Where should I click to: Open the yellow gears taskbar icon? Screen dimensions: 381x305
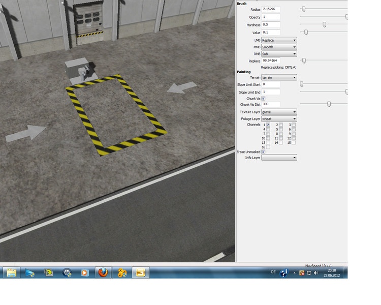[122, 272]
